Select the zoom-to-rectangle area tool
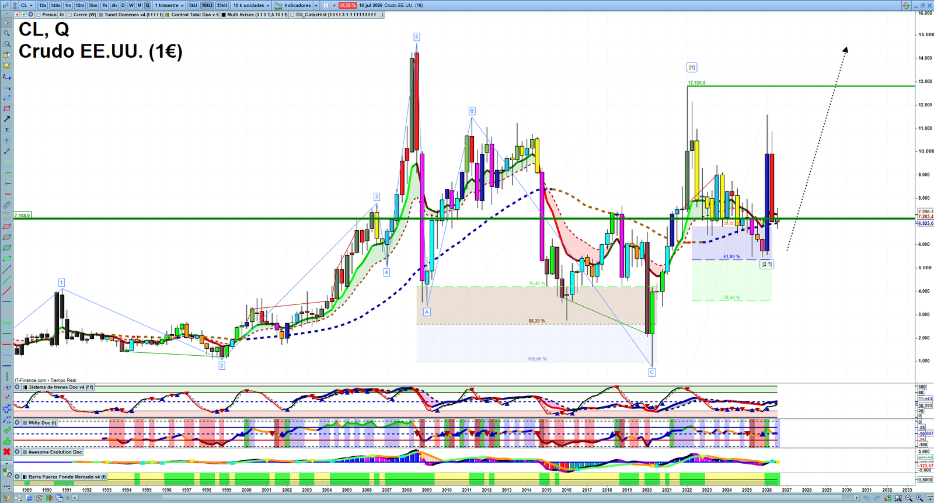Screen dimensions: 934x503 pyautogui.click(x=6, y=44)
